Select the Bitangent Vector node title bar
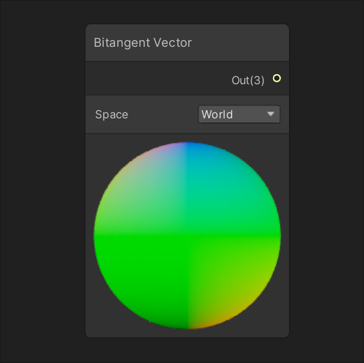Viewport: 364px width, 363px height. point(187,43)
